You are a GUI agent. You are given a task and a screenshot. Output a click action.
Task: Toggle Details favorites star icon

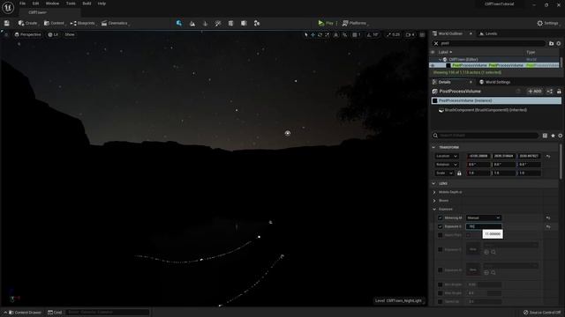[x=554, y=136]
